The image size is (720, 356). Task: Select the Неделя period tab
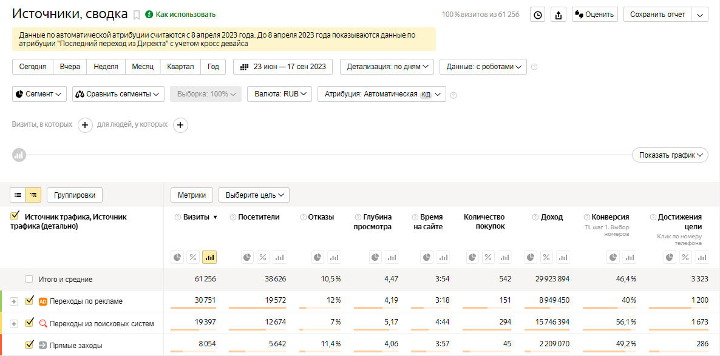click(106, 67)
